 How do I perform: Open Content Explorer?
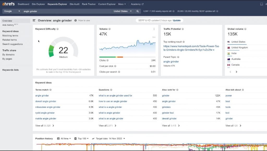click(x=107, y=4)
